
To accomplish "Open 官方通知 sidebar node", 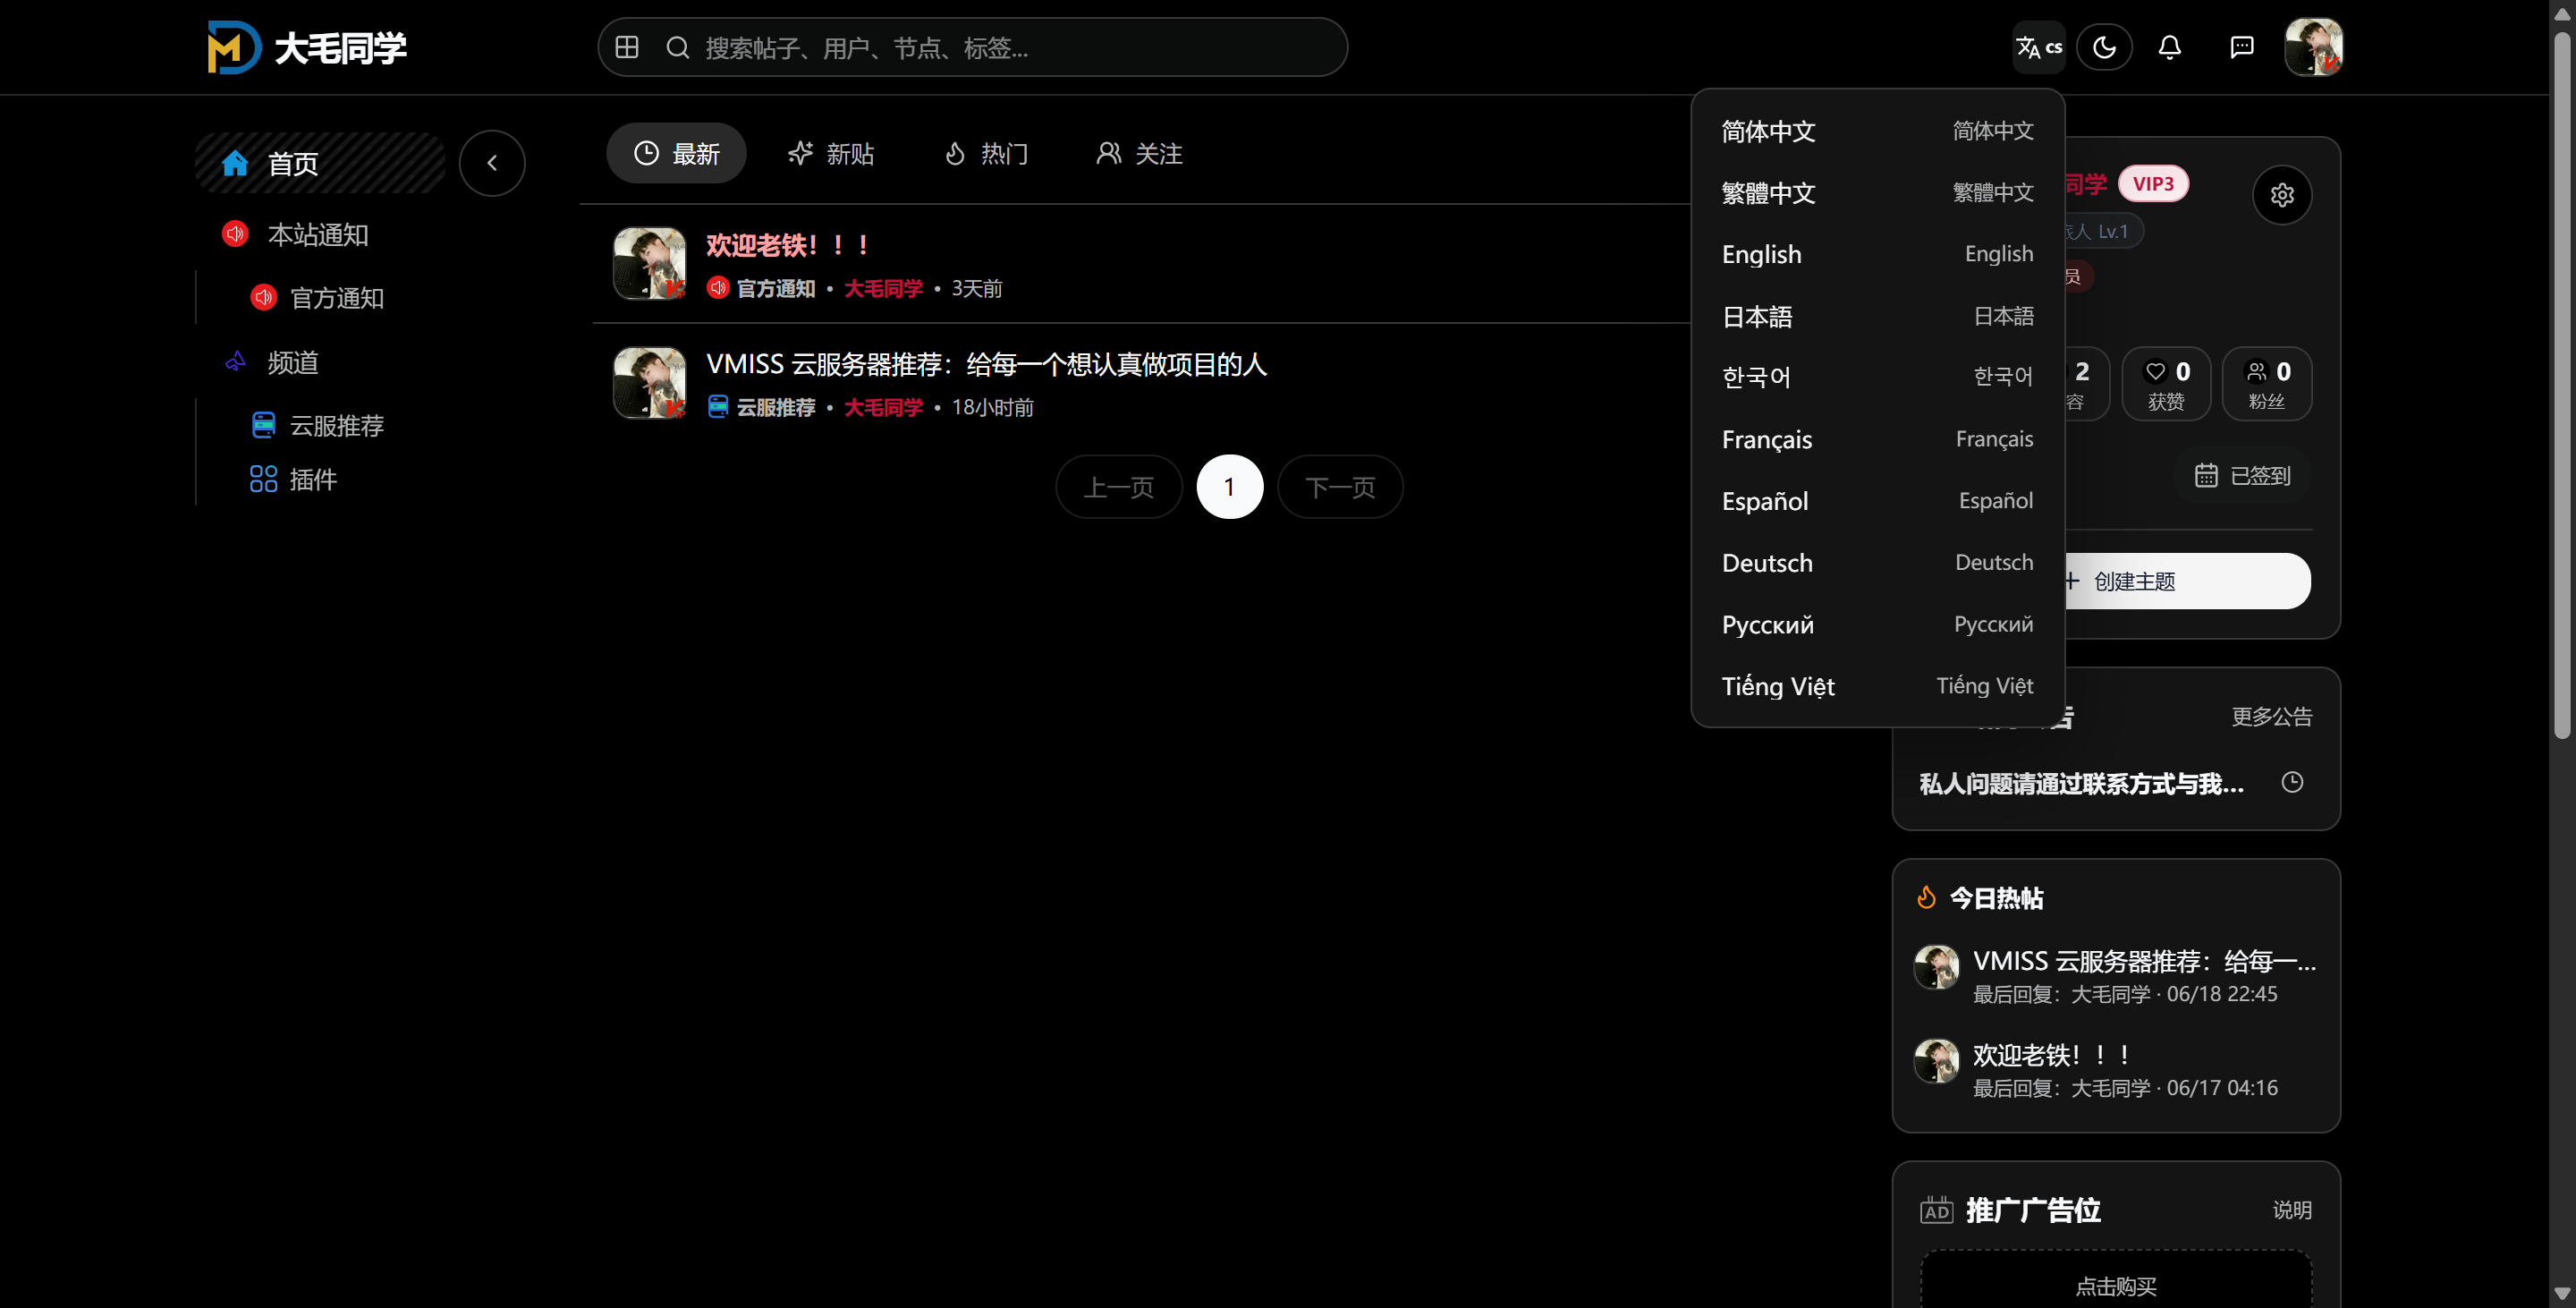I will click(x=336, y=298).
